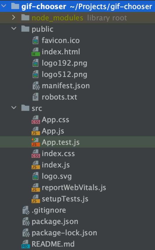
Task: Click the reportWebVitals.js file icon
Action: (x=36, y=188)
